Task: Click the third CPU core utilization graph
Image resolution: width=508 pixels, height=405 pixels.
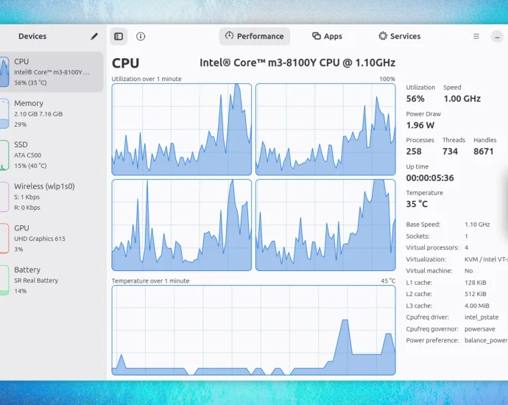Action: pyautogui.click(x=182, y=225)
